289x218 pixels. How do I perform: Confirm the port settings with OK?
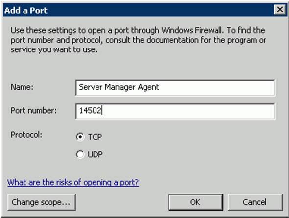click(x=195, y=202)
